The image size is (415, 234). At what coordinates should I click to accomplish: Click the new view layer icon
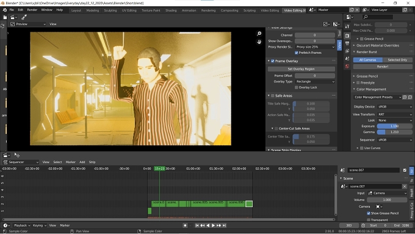(405, 10)
